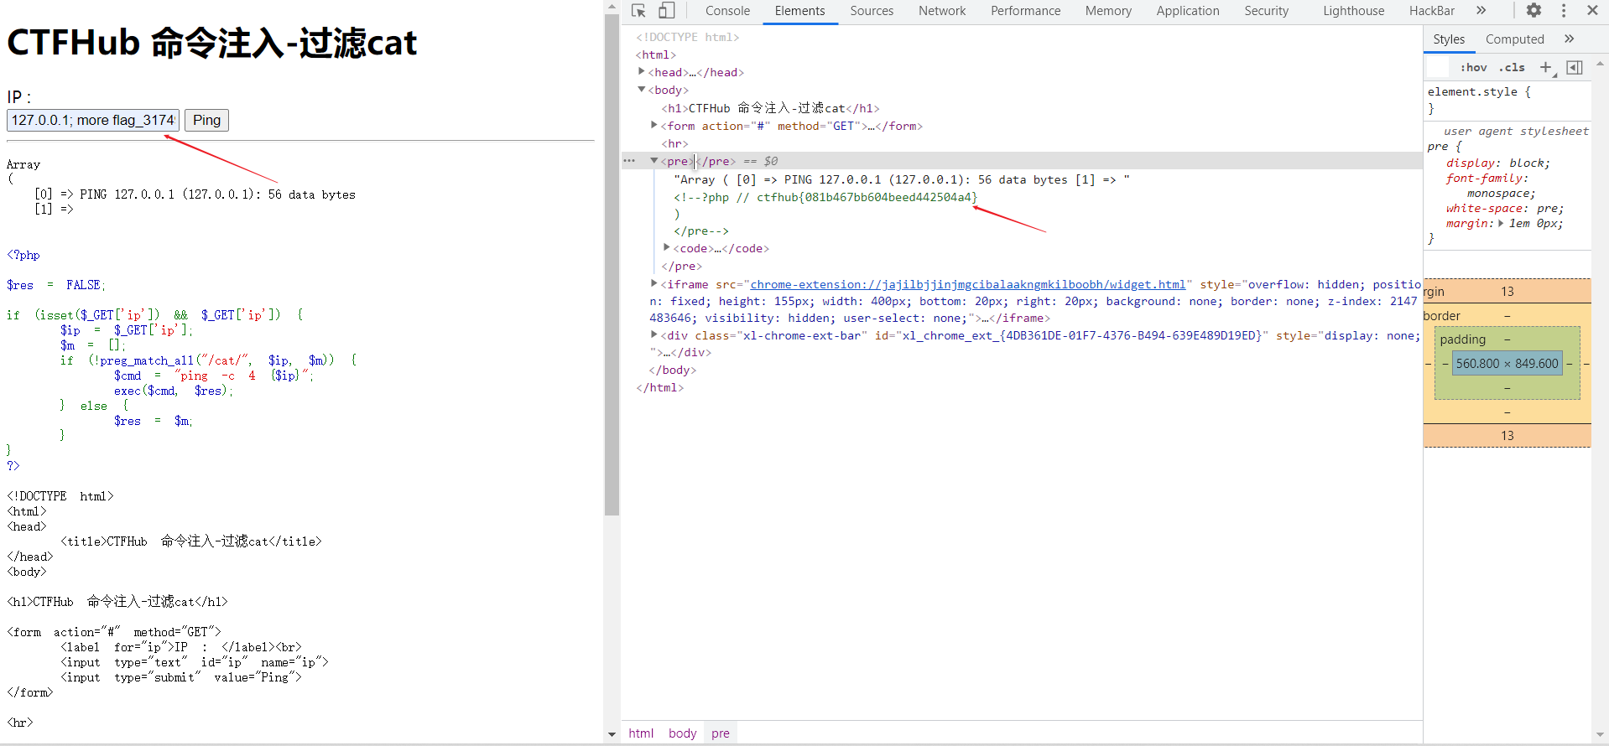Open the ellipsis actions for the pre node

click(x=629, y=160)
